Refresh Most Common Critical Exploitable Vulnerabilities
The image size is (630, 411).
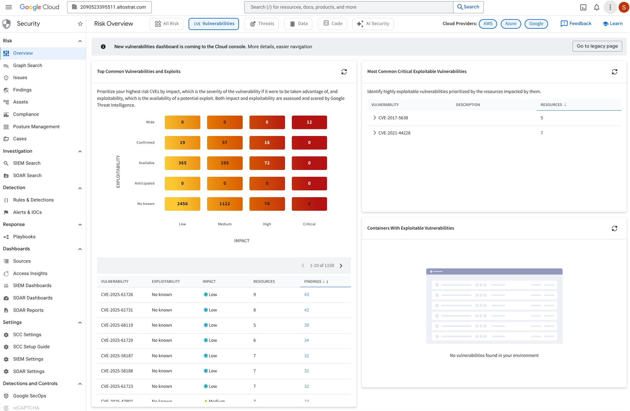click(x=614, y=72)
